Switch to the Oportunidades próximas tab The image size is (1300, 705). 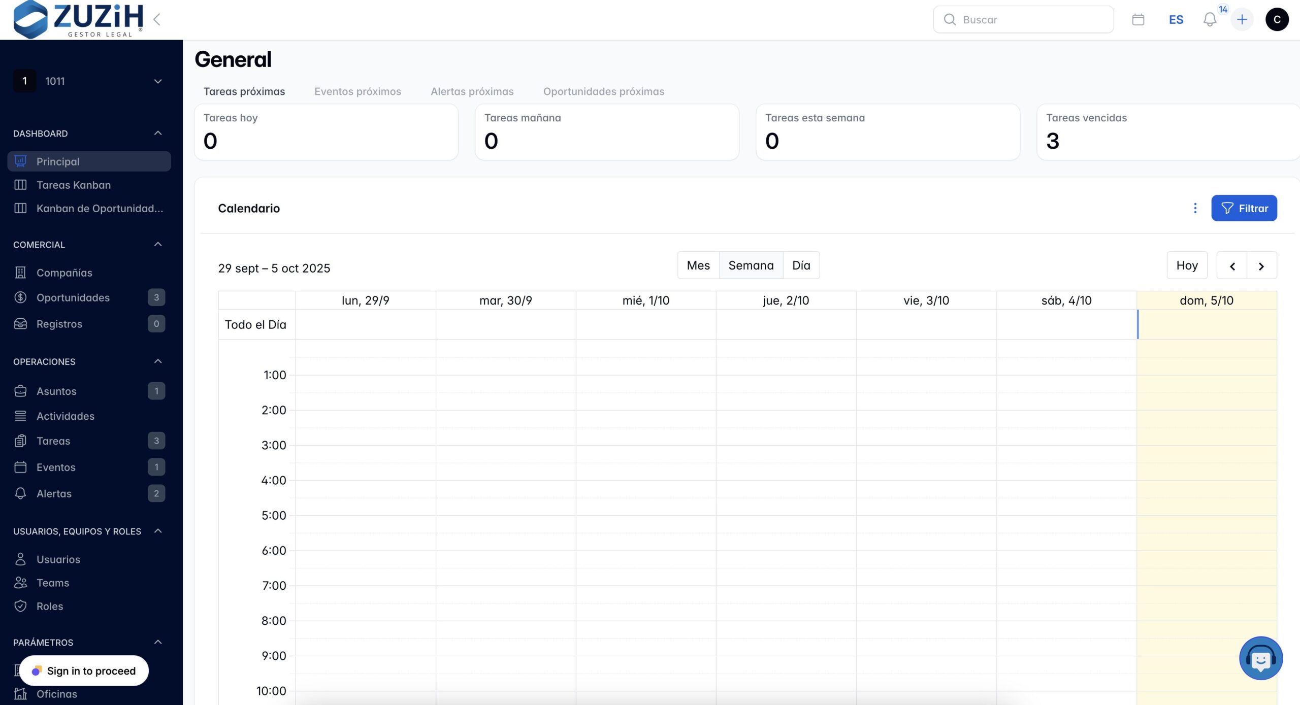[x=603, y=91]
